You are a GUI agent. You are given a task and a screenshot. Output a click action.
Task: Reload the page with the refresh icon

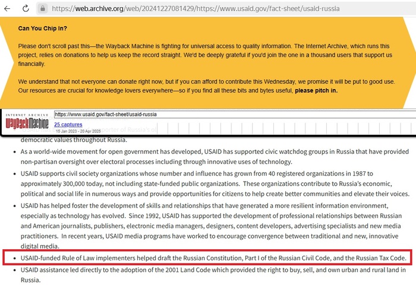(26, 8)
